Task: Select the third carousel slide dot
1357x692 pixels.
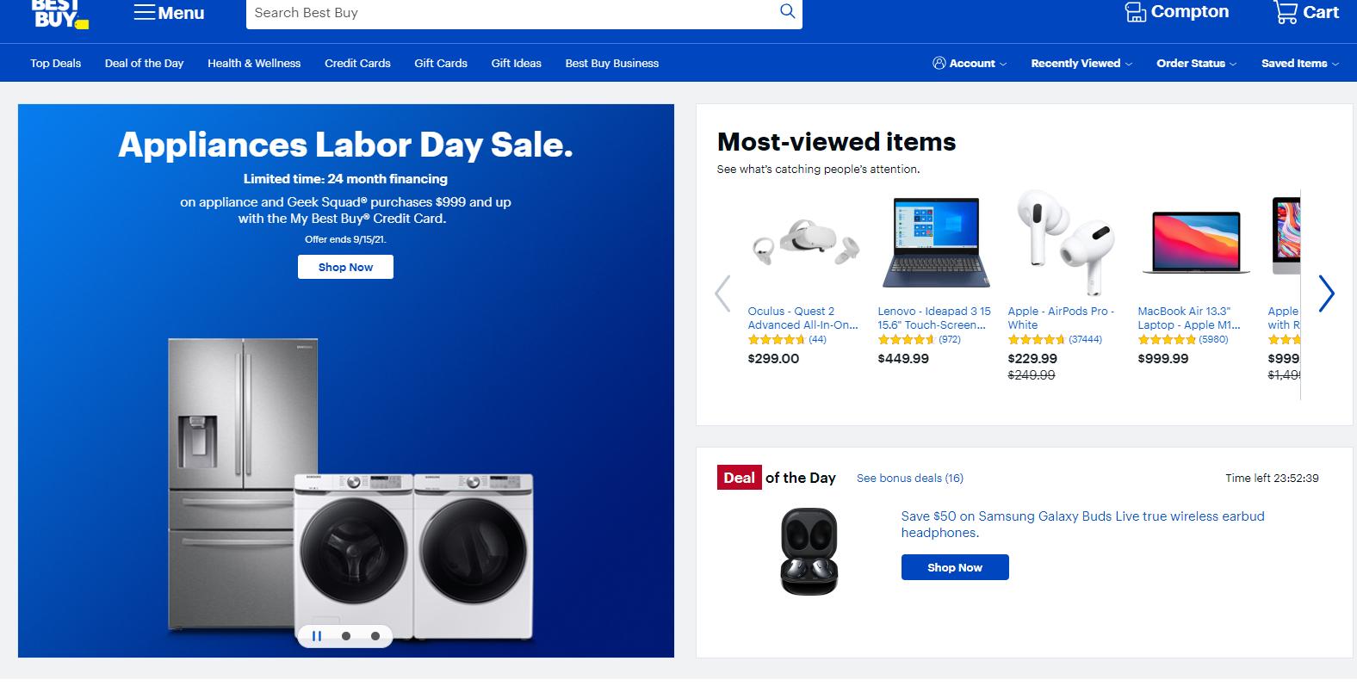Action: pos(375,636)
